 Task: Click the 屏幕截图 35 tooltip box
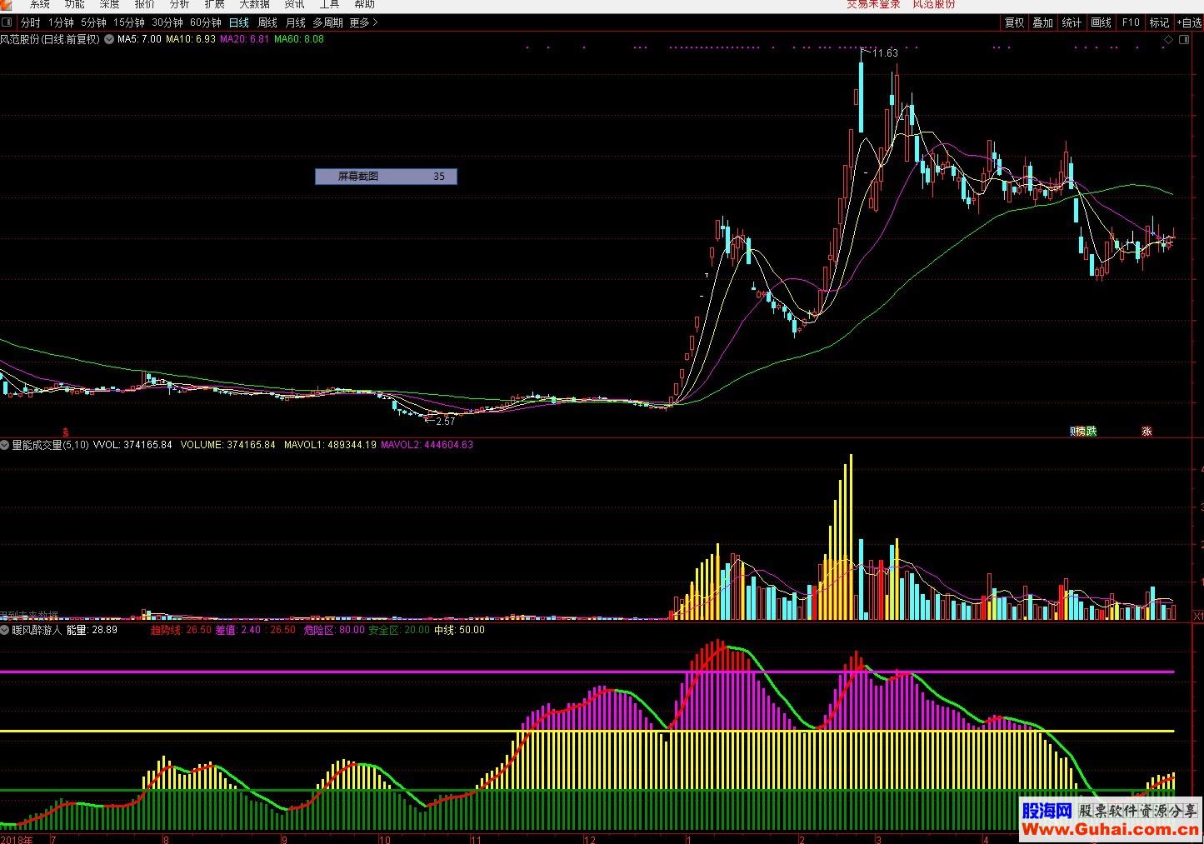pos(386,177)
